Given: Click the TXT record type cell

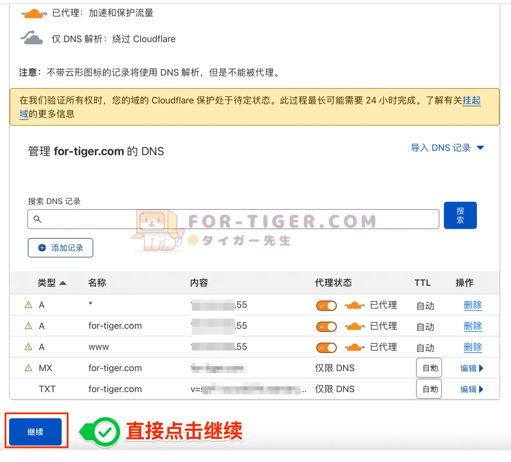Looking at the screenshot, I should [x=47, y=389].
